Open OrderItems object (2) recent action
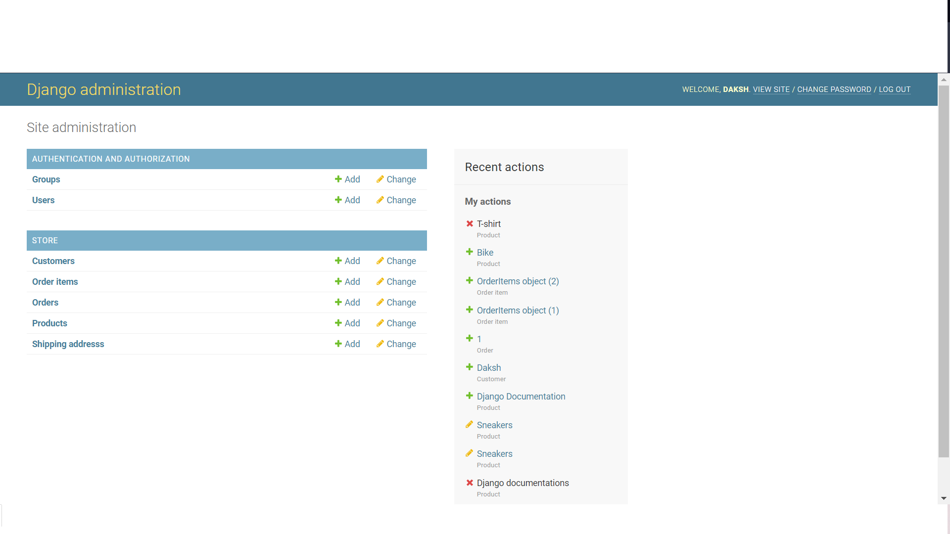 518,281
